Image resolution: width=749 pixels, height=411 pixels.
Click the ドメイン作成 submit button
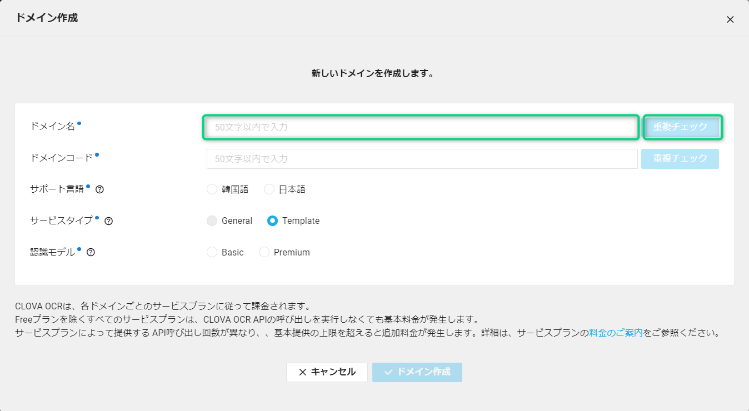pyautogui.click(x=417, y=372)
